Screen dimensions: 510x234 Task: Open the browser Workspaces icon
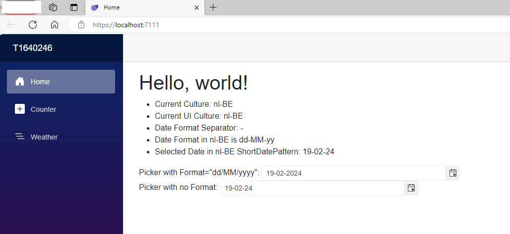pyautogui.click(x=53, y=7)
